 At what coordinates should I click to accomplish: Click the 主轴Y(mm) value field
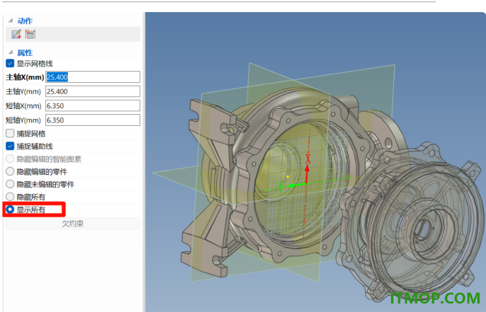pyautogui.click(x=93, y=91)
